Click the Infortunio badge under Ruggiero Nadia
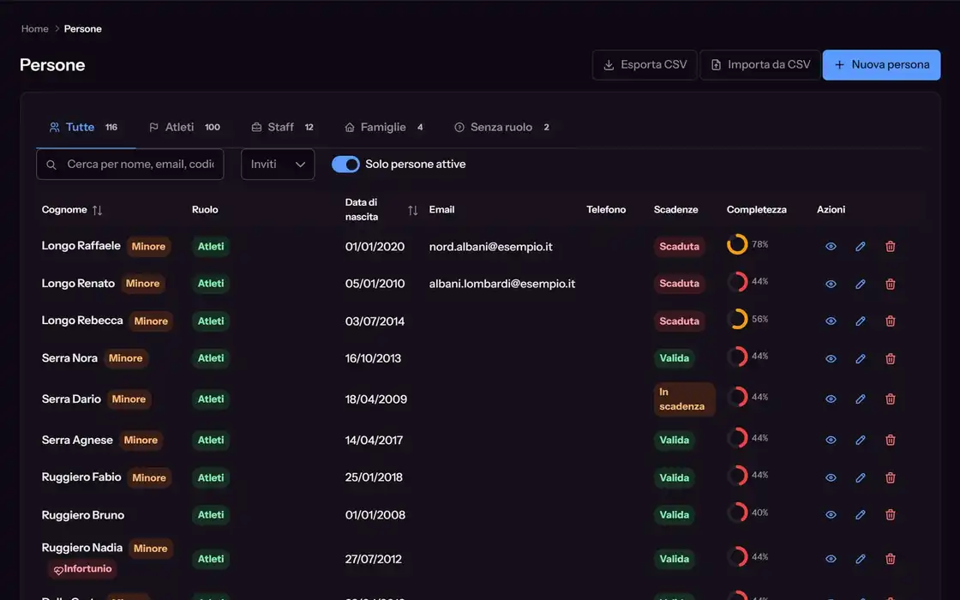The height and width of the screenshot is (600, 960). [x=82, y=569]
